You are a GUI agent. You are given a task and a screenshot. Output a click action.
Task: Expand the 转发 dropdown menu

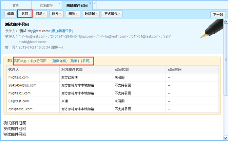tap(56, 14)
